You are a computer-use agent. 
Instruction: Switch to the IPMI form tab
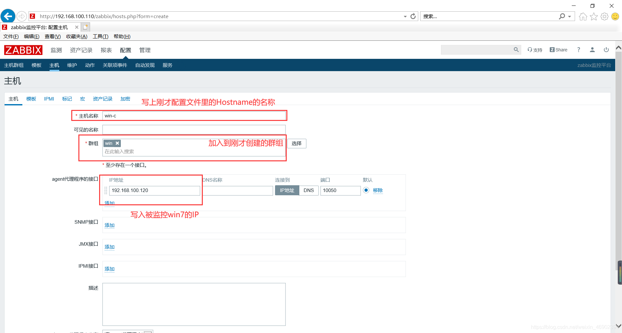coord(49,99)
